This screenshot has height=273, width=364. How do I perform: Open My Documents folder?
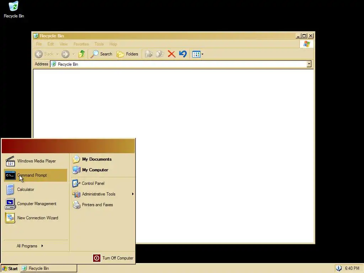point(102,159)
